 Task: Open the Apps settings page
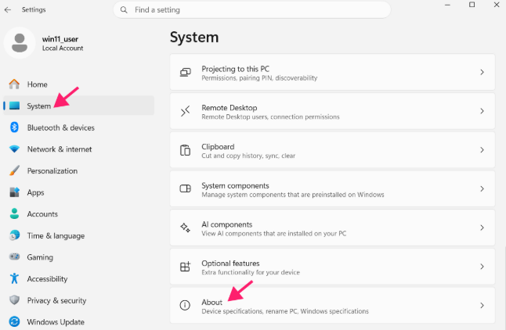tap(35, 192)
